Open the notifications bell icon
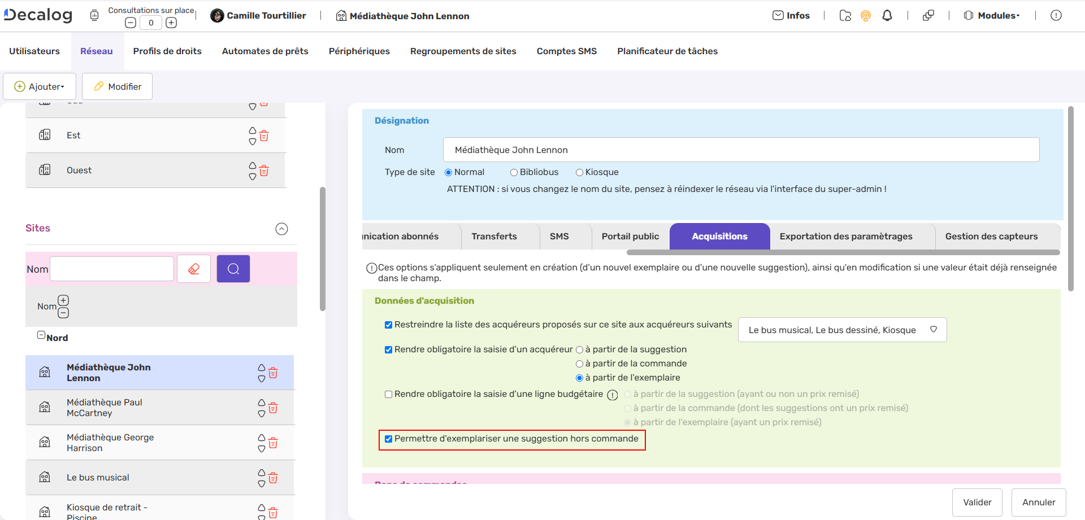 (887, 15)
